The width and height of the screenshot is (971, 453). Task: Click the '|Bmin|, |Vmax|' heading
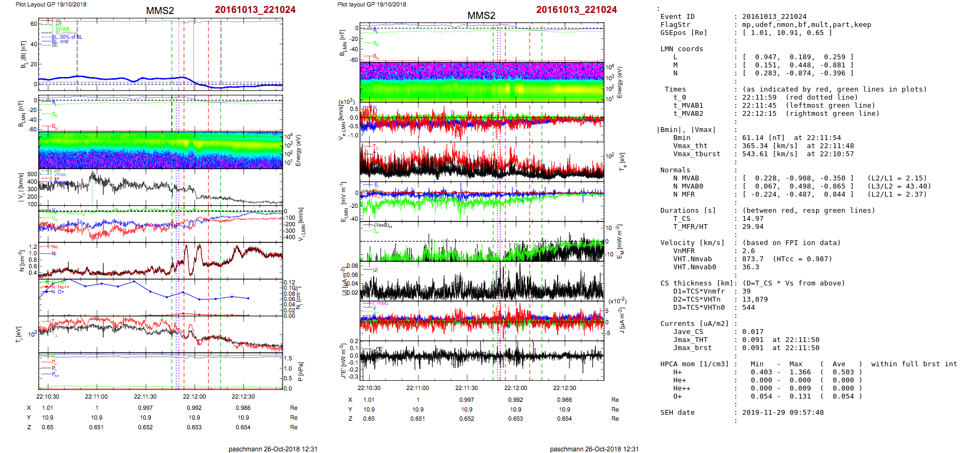[686, 130]
